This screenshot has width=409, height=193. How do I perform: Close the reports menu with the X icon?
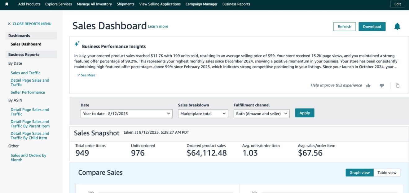point(9,24)
